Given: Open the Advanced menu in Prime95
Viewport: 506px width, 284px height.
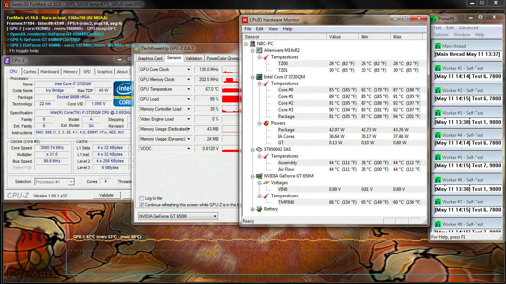Looking at the screenshot, I should [469, 28].
